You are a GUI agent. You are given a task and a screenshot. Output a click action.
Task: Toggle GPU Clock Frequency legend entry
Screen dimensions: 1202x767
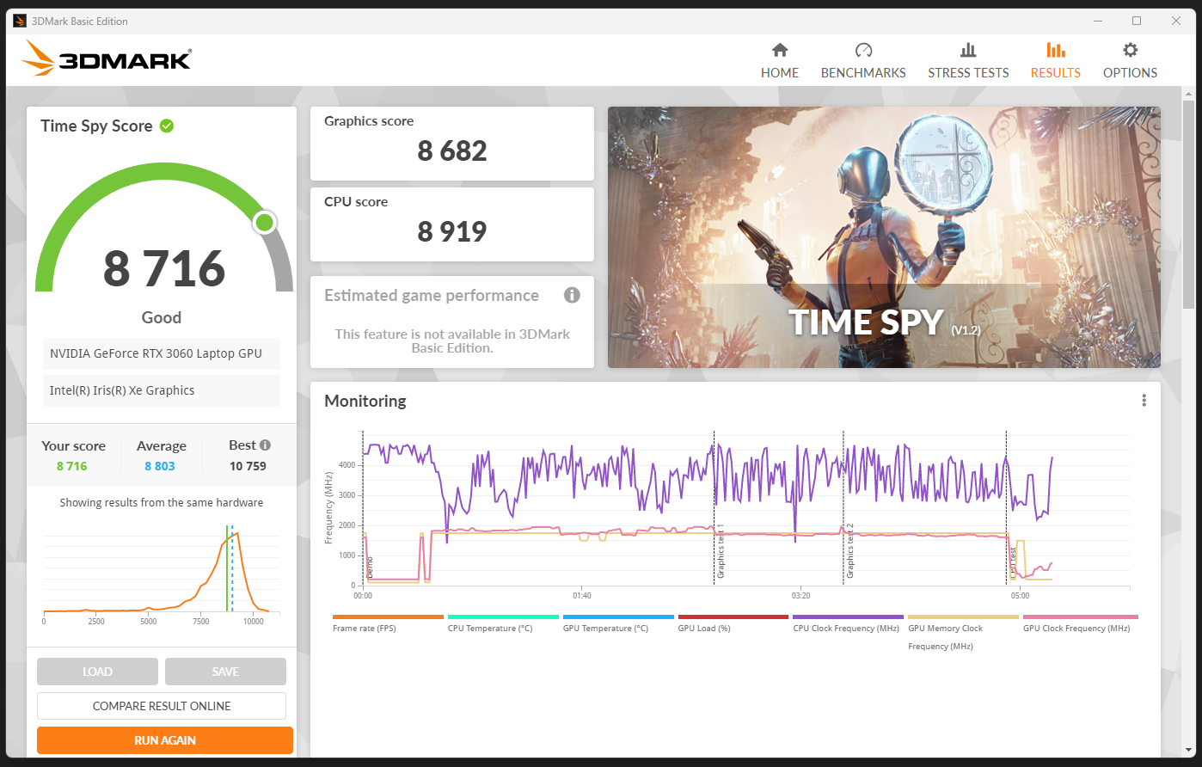1080,623
